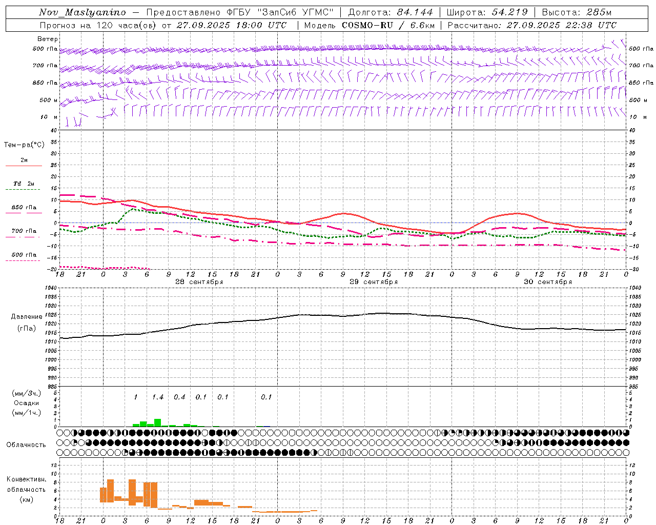Click the Прогноз на 120 часа(ов) text

[x=98, y=25]
